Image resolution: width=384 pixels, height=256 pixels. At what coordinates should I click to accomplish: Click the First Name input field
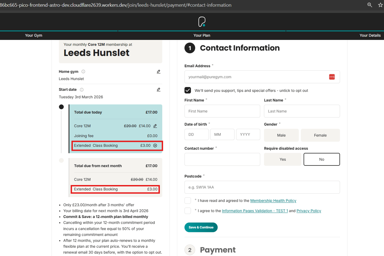click(222, 111)
